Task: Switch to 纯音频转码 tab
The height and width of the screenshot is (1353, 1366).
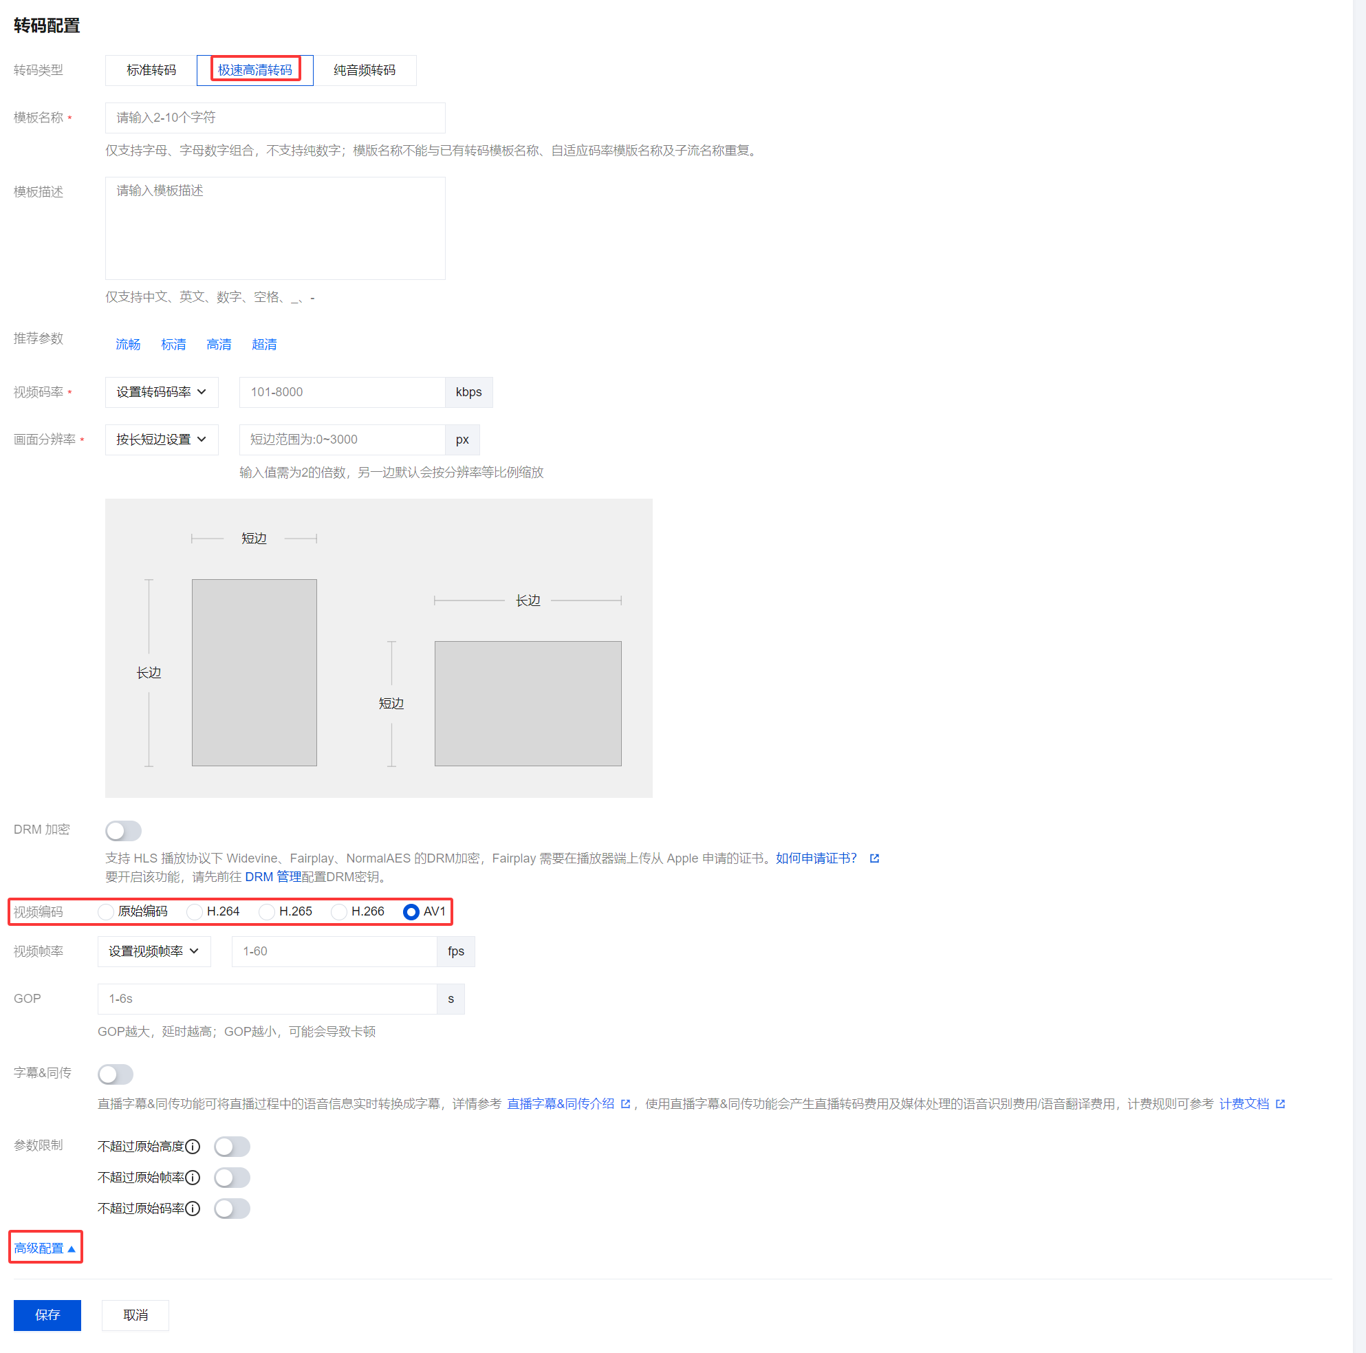Action: (364, 70)
